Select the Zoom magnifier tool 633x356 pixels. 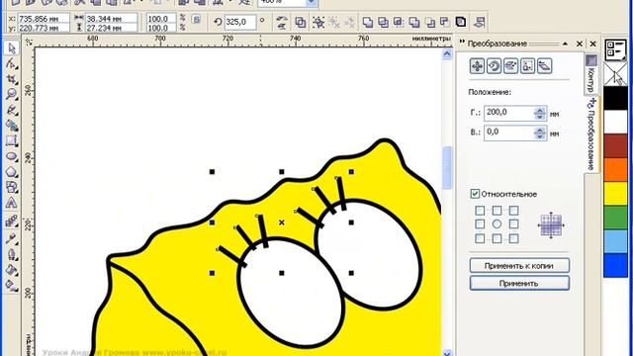11,95
